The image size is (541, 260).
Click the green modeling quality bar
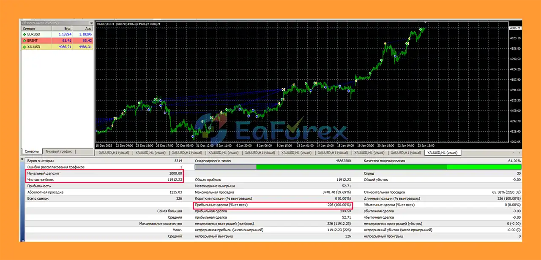[351, 167]
